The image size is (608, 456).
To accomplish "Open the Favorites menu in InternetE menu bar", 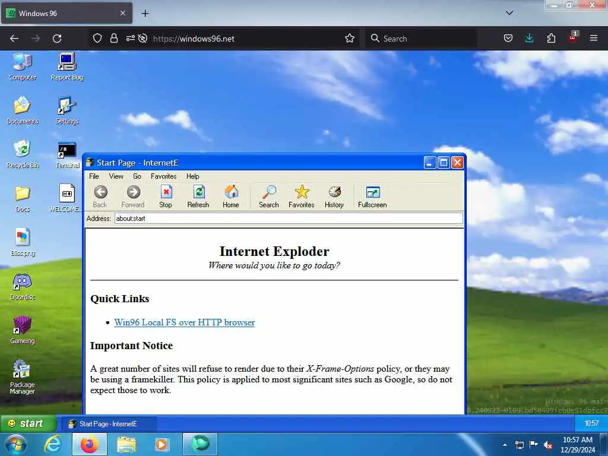I will pos(164,176).
